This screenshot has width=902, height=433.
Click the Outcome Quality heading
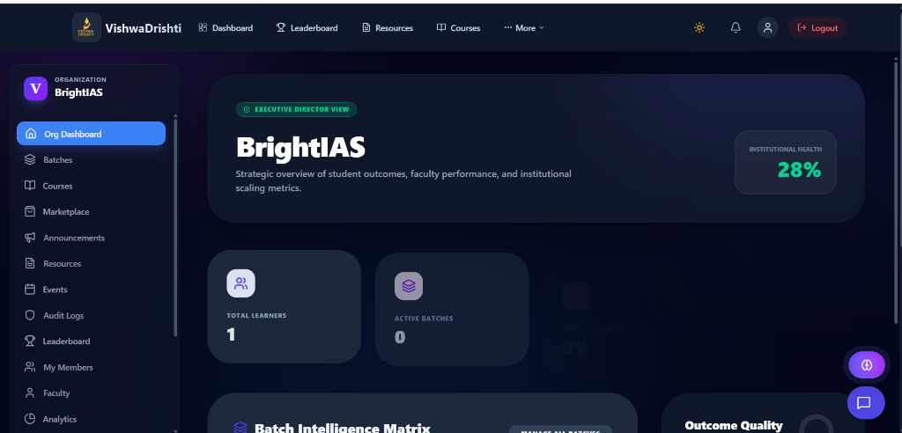pos(734,426)
